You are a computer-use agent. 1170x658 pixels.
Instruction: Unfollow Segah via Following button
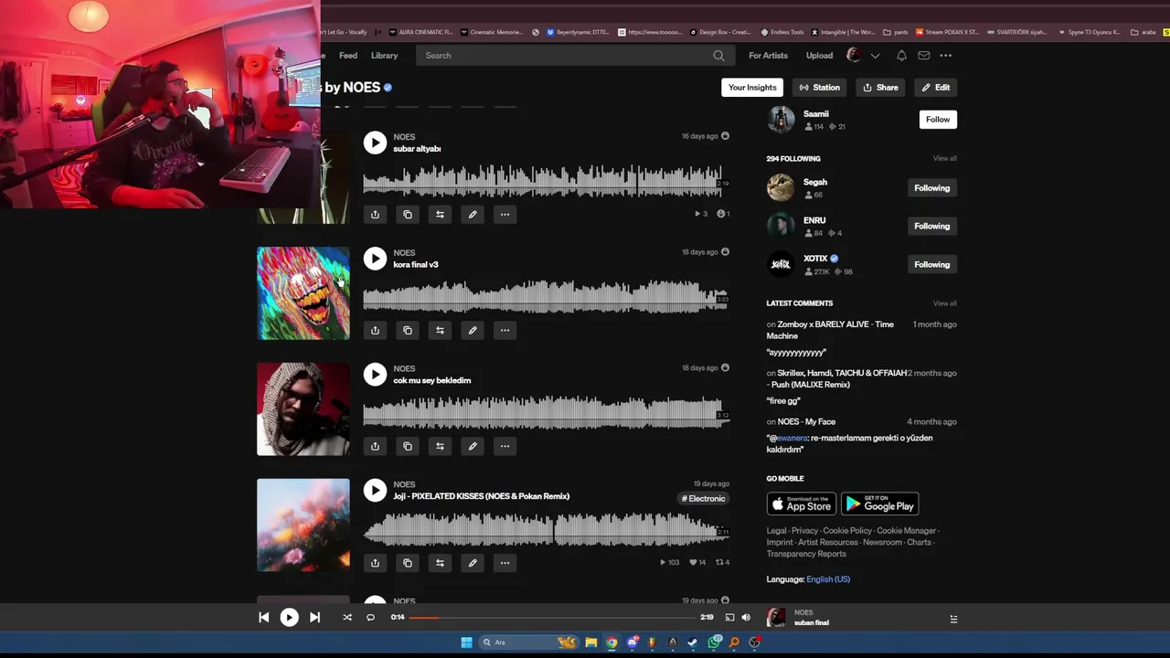[x=931, y=188]
